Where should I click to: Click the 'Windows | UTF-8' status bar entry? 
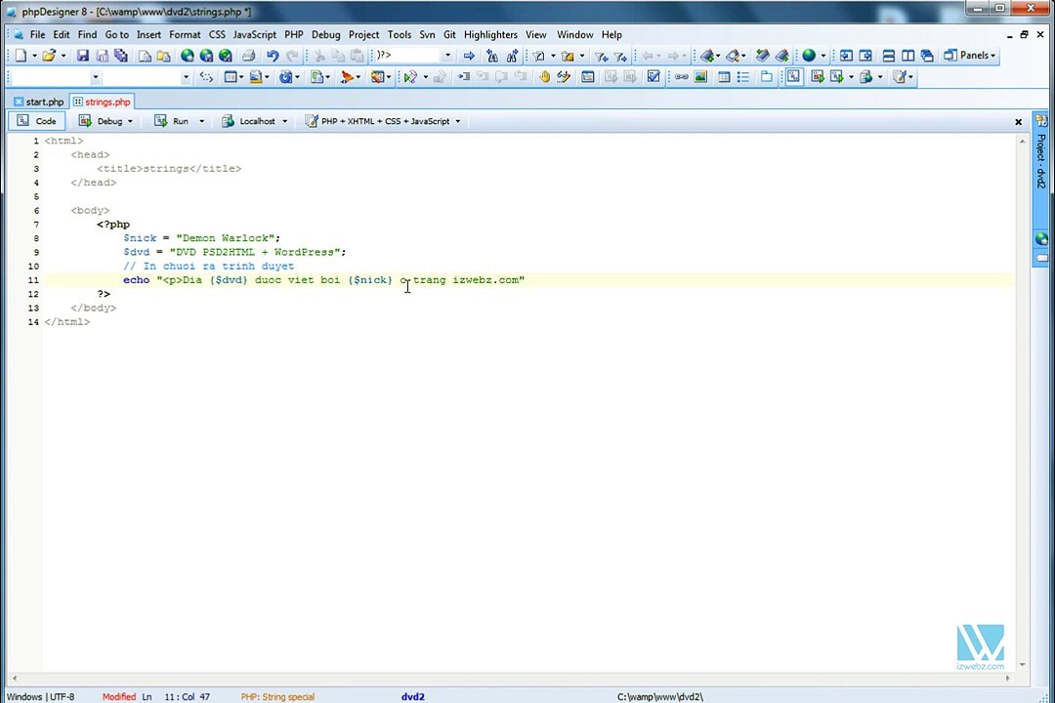click(40, 696)
